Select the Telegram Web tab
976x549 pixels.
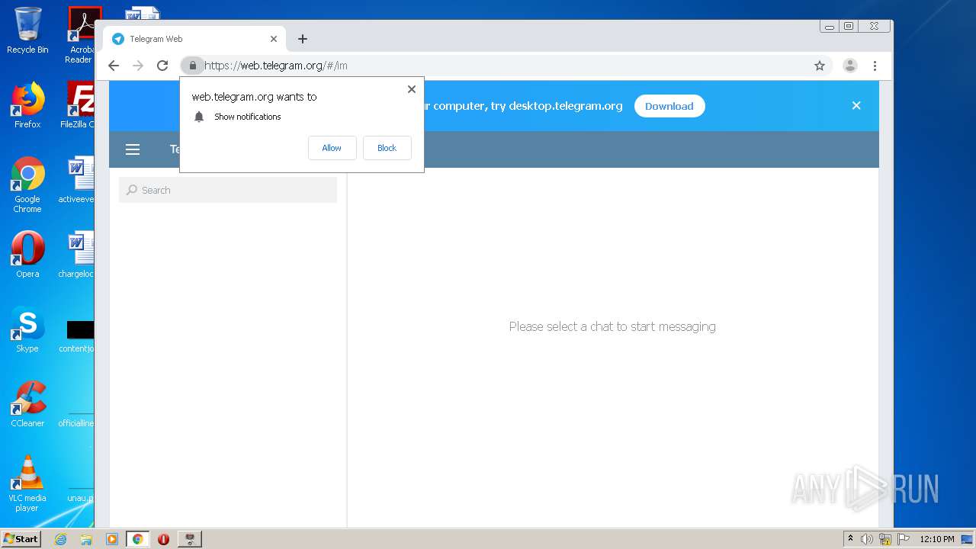[x=194, y=39]
